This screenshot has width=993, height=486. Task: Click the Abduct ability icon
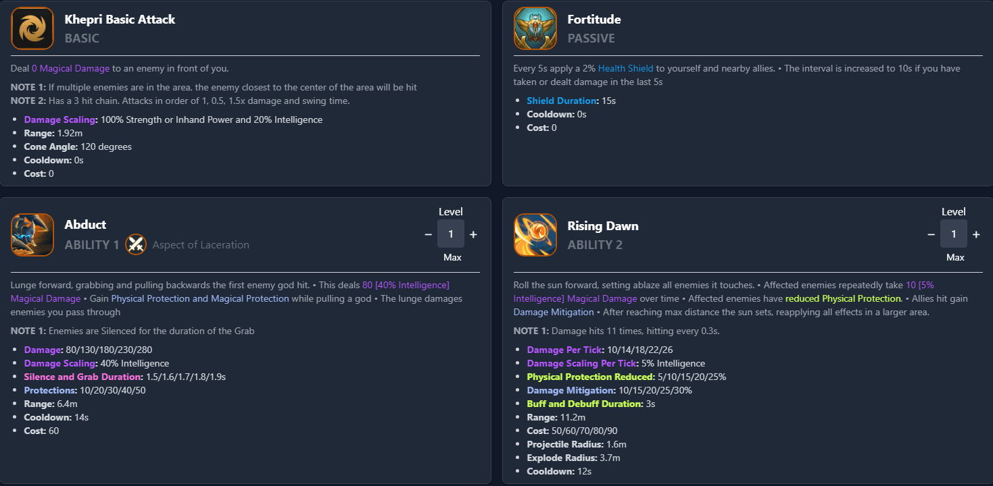(32, 235)
